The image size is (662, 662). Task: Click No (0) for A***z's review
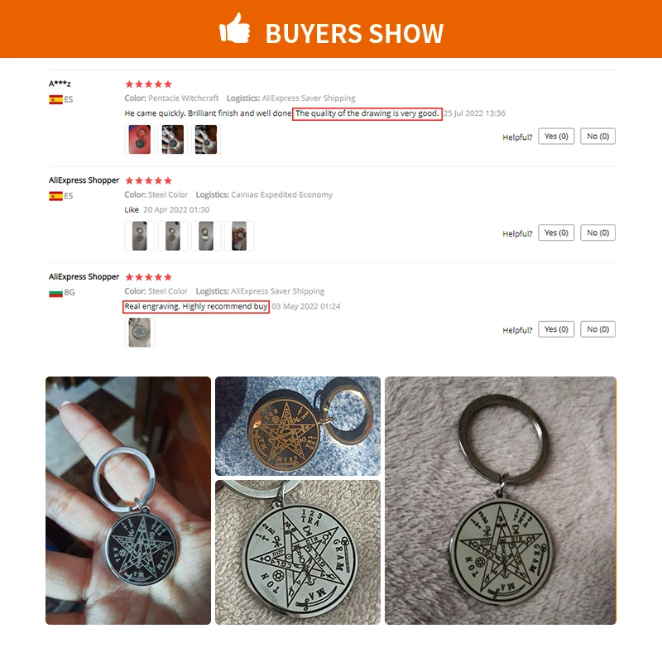(x=597, y=137)
